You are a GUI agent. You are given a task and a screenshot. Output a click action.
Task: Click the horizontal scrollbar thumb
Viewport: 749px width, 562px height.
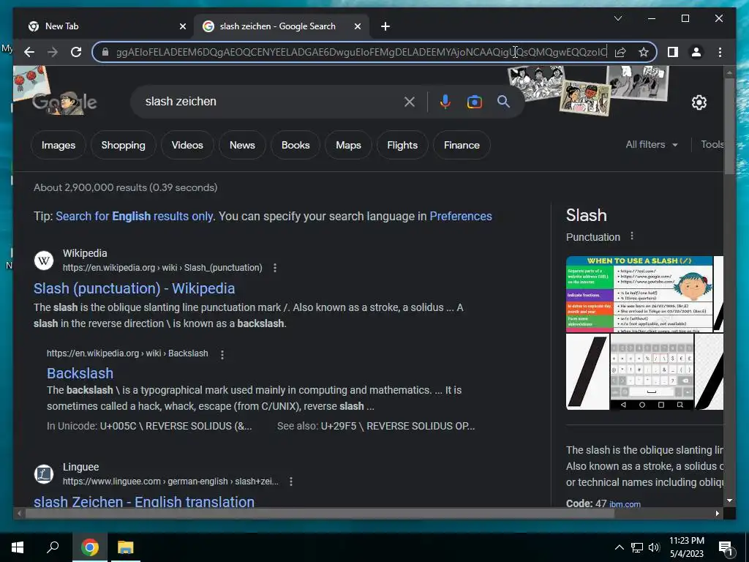click(319, 514)
